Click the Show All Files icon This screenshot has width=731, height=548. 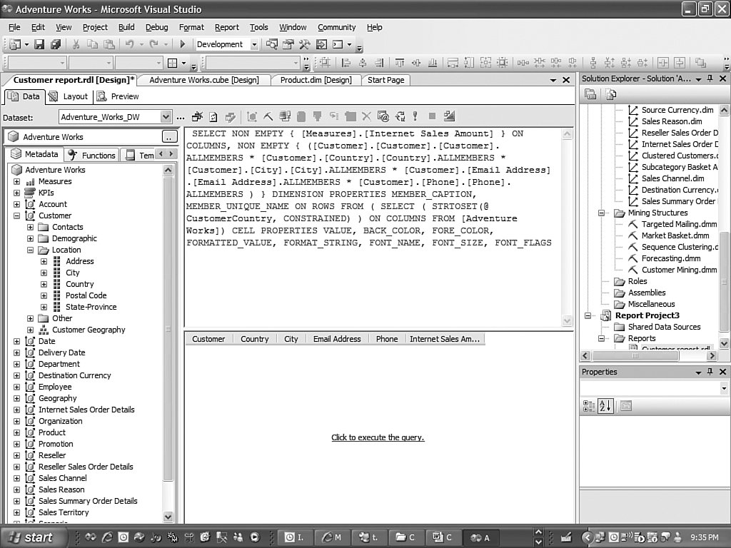(611, 95)
